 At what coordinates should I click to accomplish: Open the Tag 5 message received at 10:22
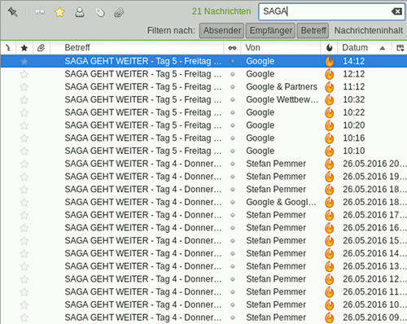tap(143, 112)
